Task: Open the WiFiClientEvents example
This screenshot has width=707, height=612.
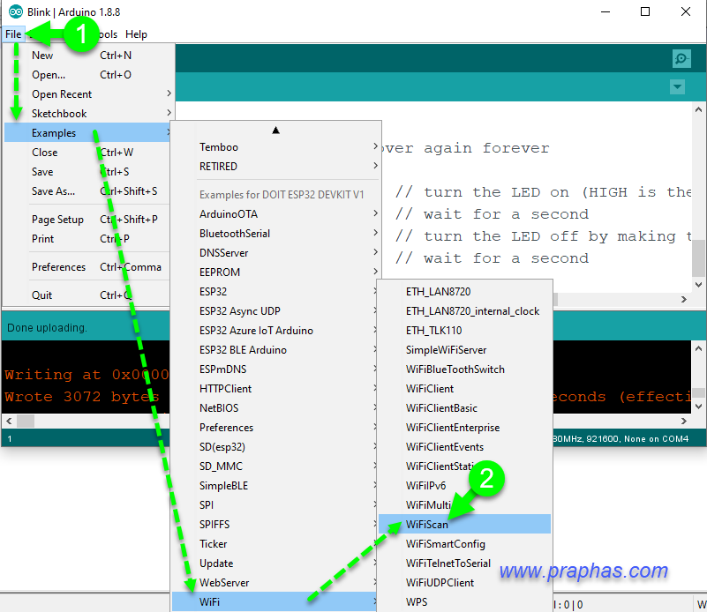Action: [464, 446]
